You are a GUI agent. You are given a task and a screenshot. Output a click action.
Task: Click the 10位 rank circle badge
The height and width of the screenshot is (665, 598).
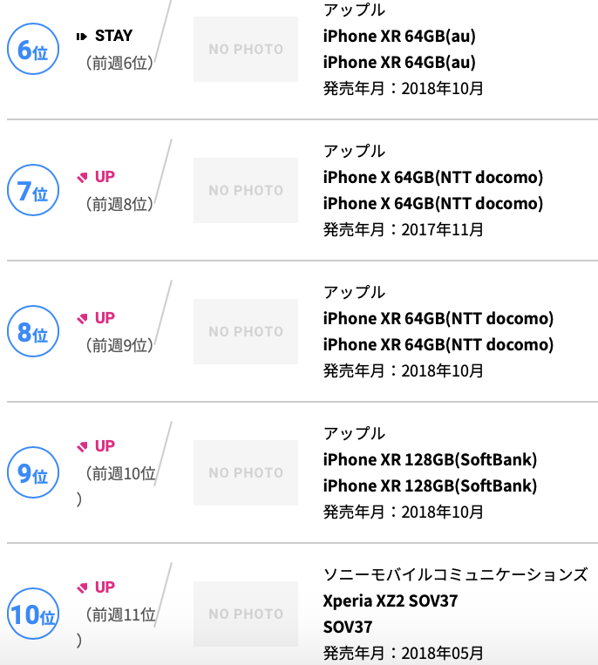point(33,614)
